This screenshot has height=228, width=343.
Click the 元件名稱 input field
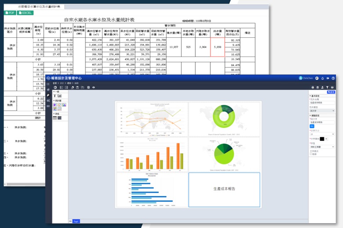322,103
